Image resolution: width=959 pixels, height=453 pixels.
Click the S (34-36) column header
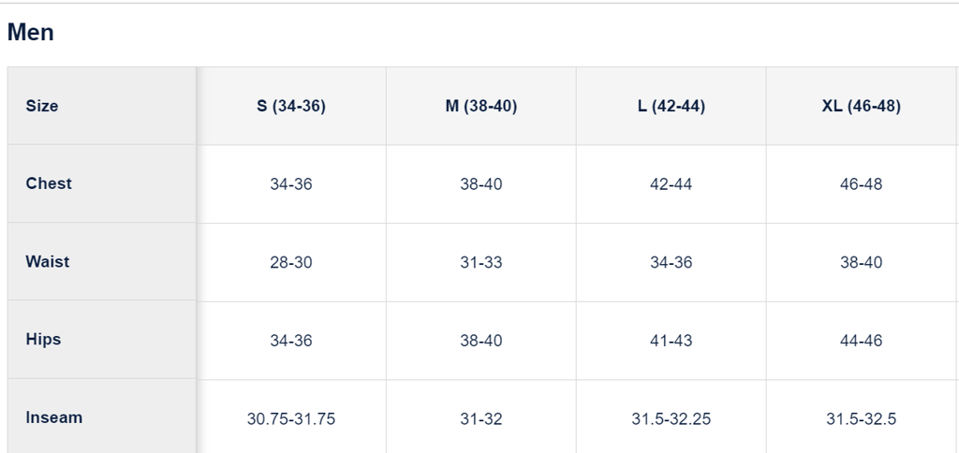tap(291, 106)
